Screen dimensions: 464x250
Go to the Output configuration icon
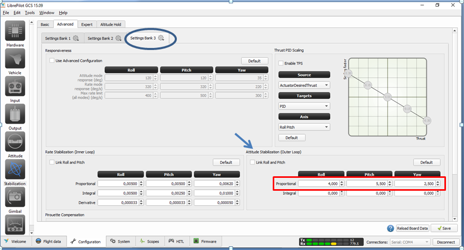click(15, 114)
